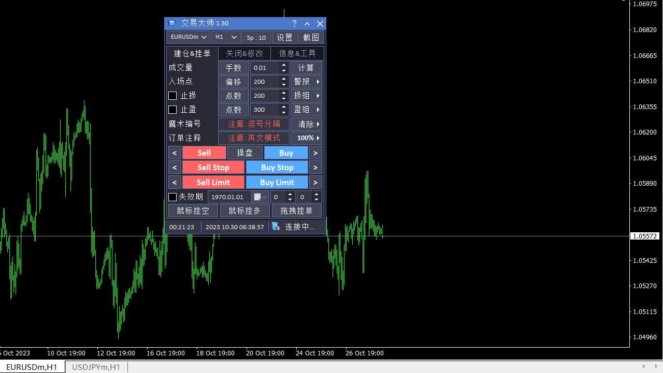Click the 计算 calculate button
Image resolution: width=663 pixels, height=373 pixels.
tap(306, 68)
